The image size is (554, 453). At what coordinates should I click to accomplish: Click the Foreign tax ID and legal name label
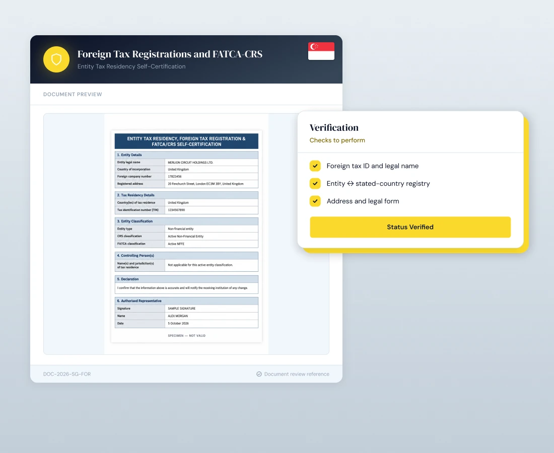click(x=372, y=166)
